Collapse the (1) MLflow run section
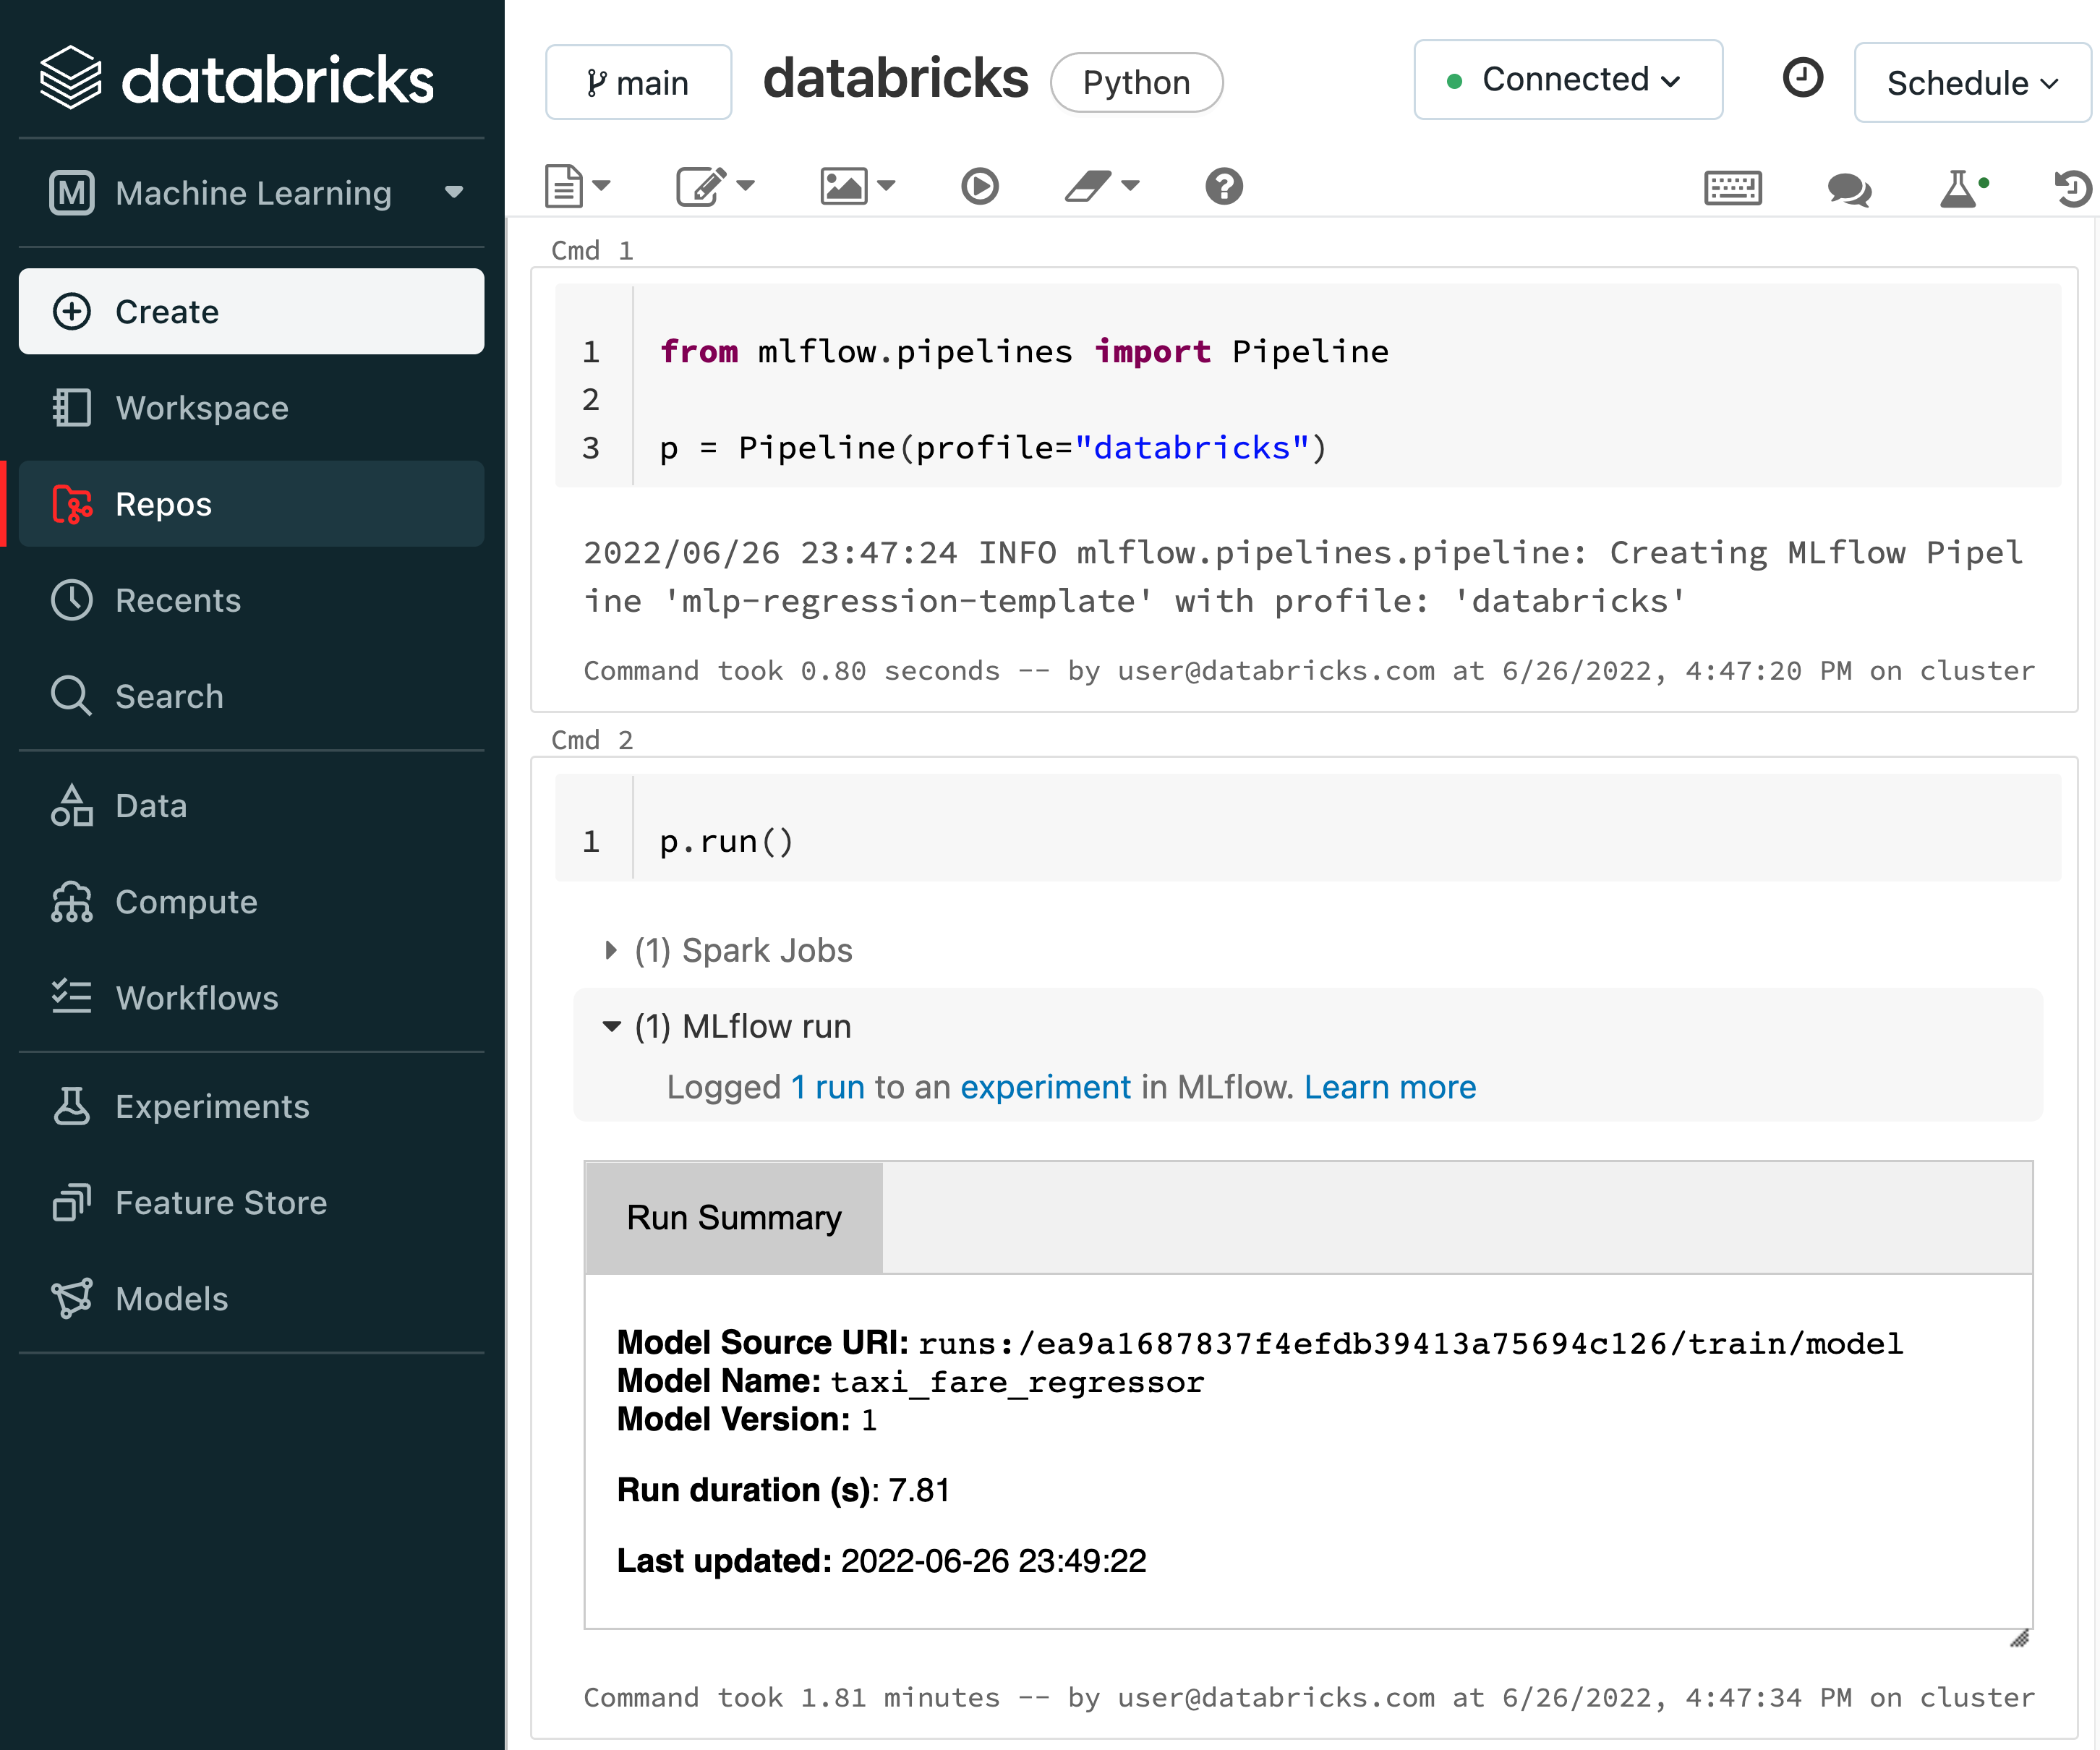This screenshot has width=2100, height=1750. (727, 1026)
